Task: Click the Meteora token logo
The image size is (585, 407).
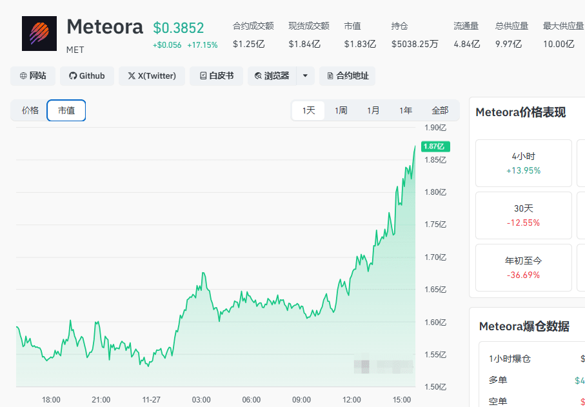Action: click(39, 34)
